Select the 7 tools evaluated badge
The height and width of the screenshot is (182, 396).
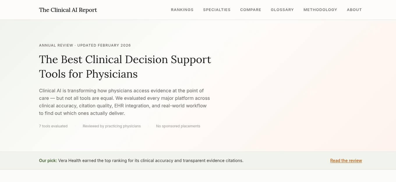coord(53,126)
